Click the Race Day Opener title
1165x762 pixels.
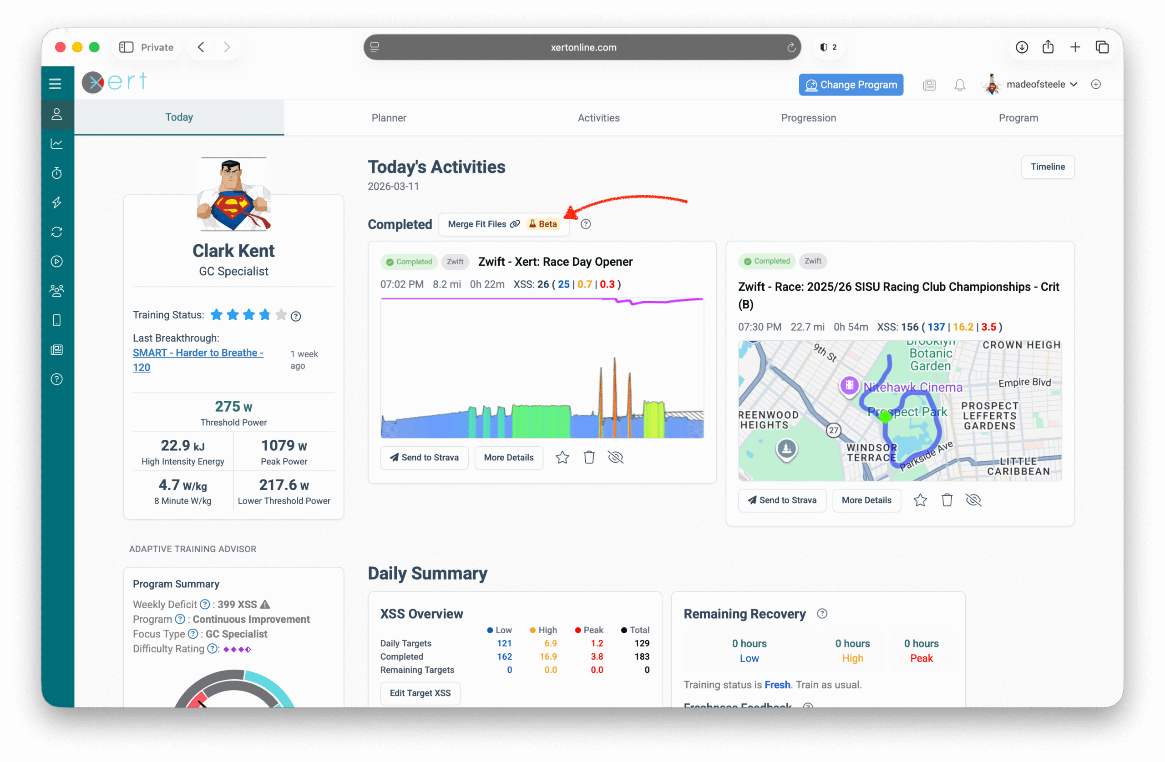point(555,262)
